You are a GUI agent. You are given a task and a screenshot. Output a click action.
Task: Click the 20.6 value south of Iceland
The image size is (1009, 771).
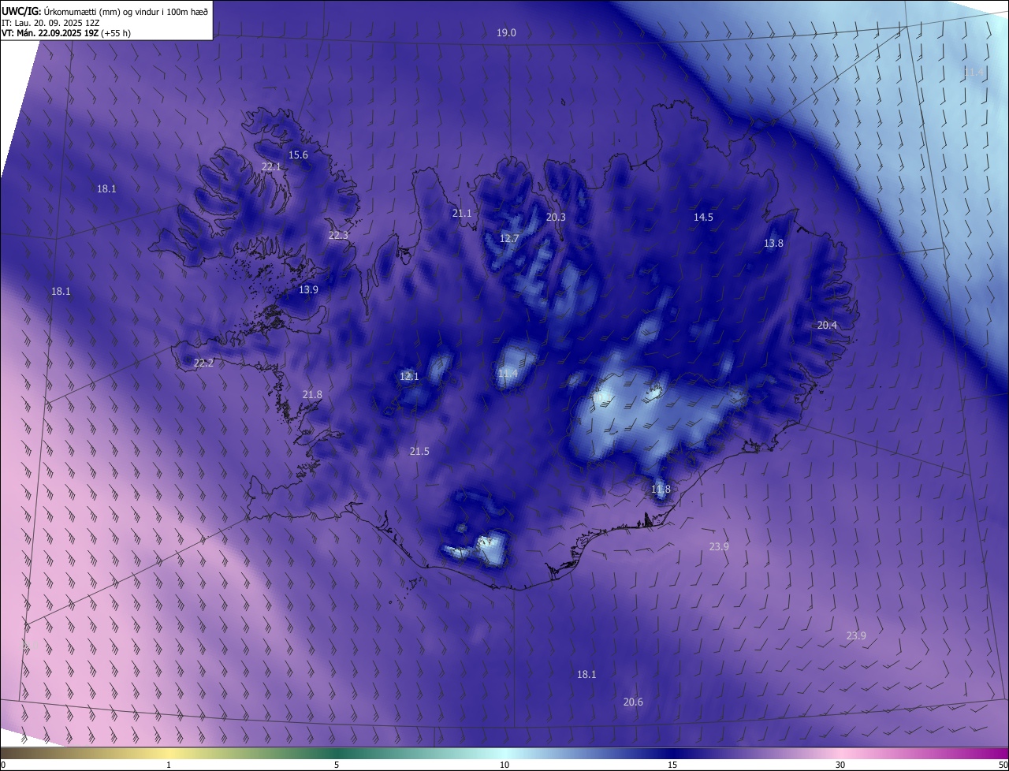click(633, 702)
